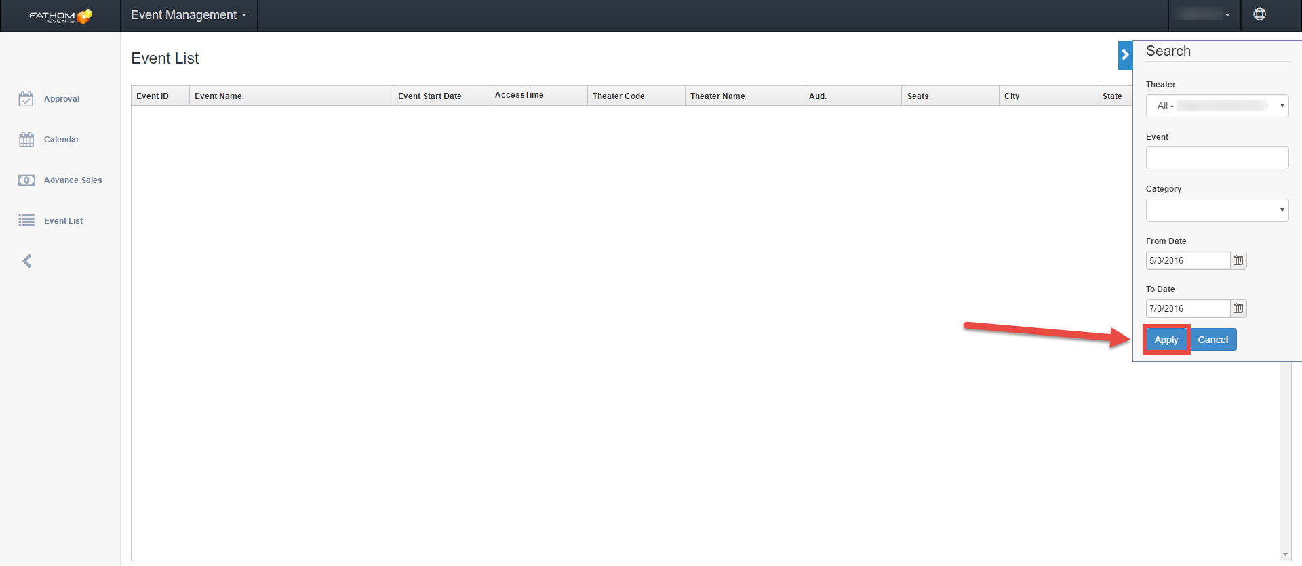Screen dimensions: 1302x566
Task: Click the Event List lines icon
Action: (x=26, y=221)
